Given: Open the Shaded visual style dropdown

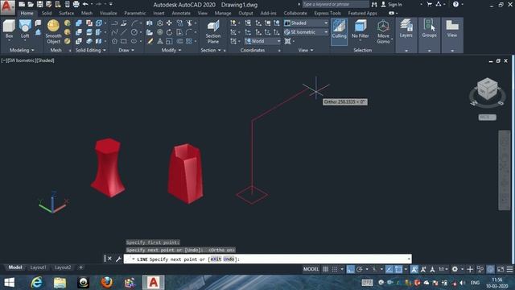Looking at the screenshot, I should click(x=306, y=23).
